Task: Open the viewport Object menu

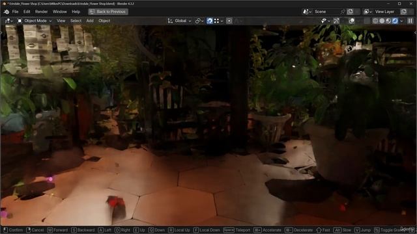Action: click(x=104, y=21)
